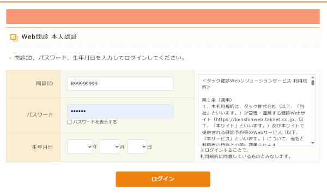The height and width of the screenshot is (196, 327).
Task: Click the 問診ID field label
Action: point(45,83)
